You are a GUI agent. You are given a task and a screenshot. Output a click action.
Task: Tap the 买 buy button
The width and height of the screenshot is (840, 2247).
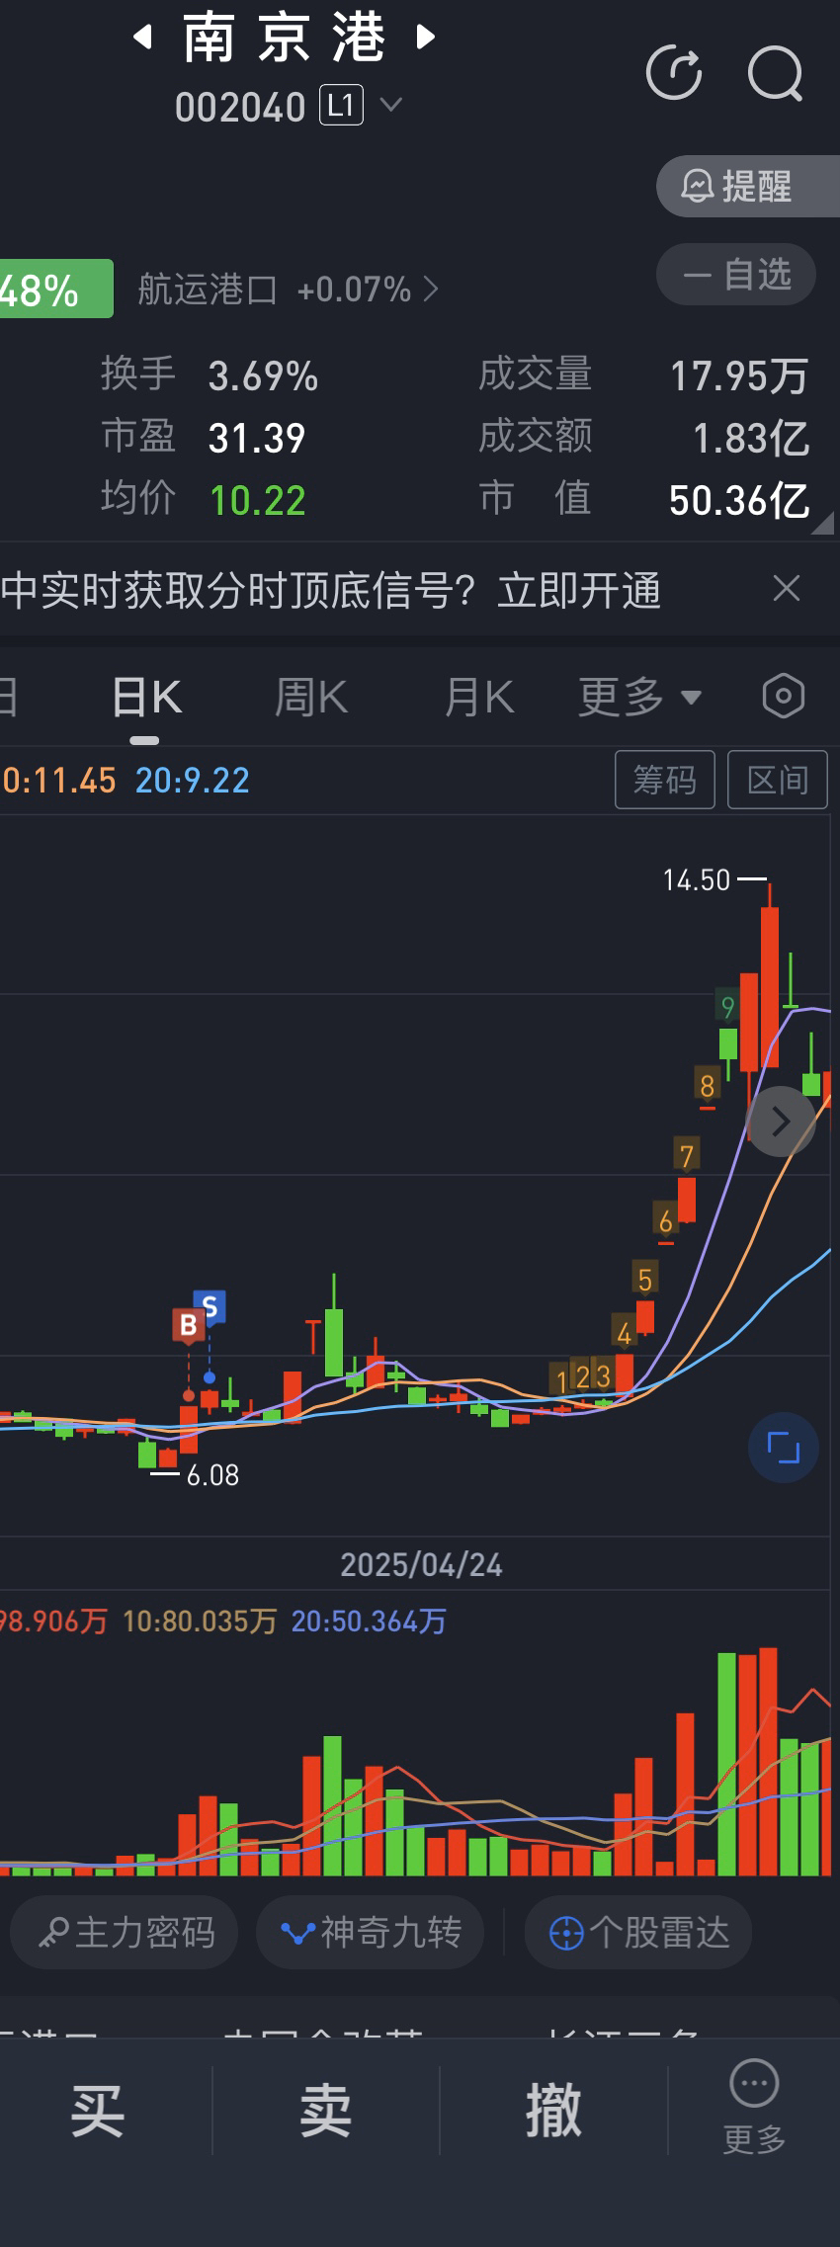[98, 2112]
